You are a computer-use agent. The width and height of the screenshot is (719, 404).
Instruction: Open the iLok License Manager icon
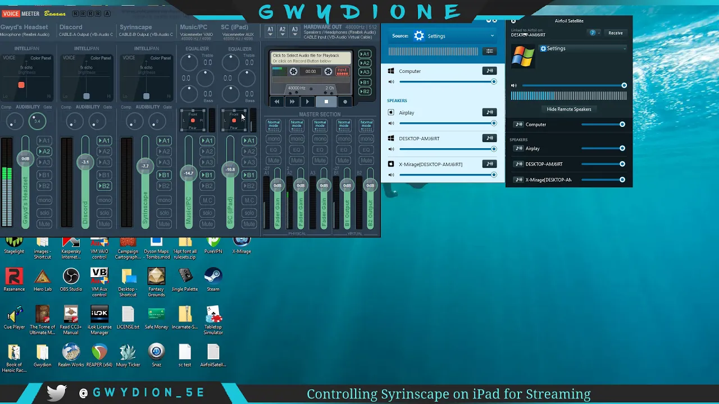coord(99,320)
